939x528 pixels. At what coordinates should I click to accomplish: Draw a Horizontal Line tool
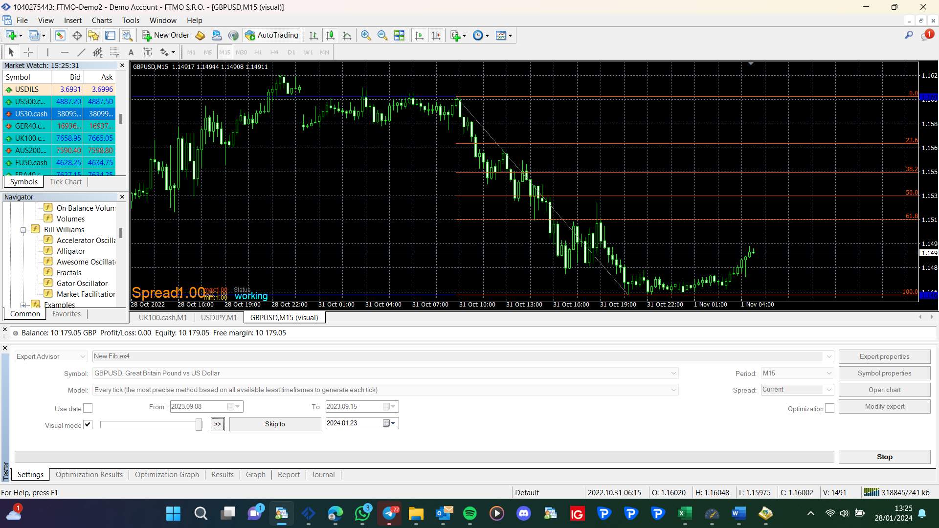coord(65,52)
